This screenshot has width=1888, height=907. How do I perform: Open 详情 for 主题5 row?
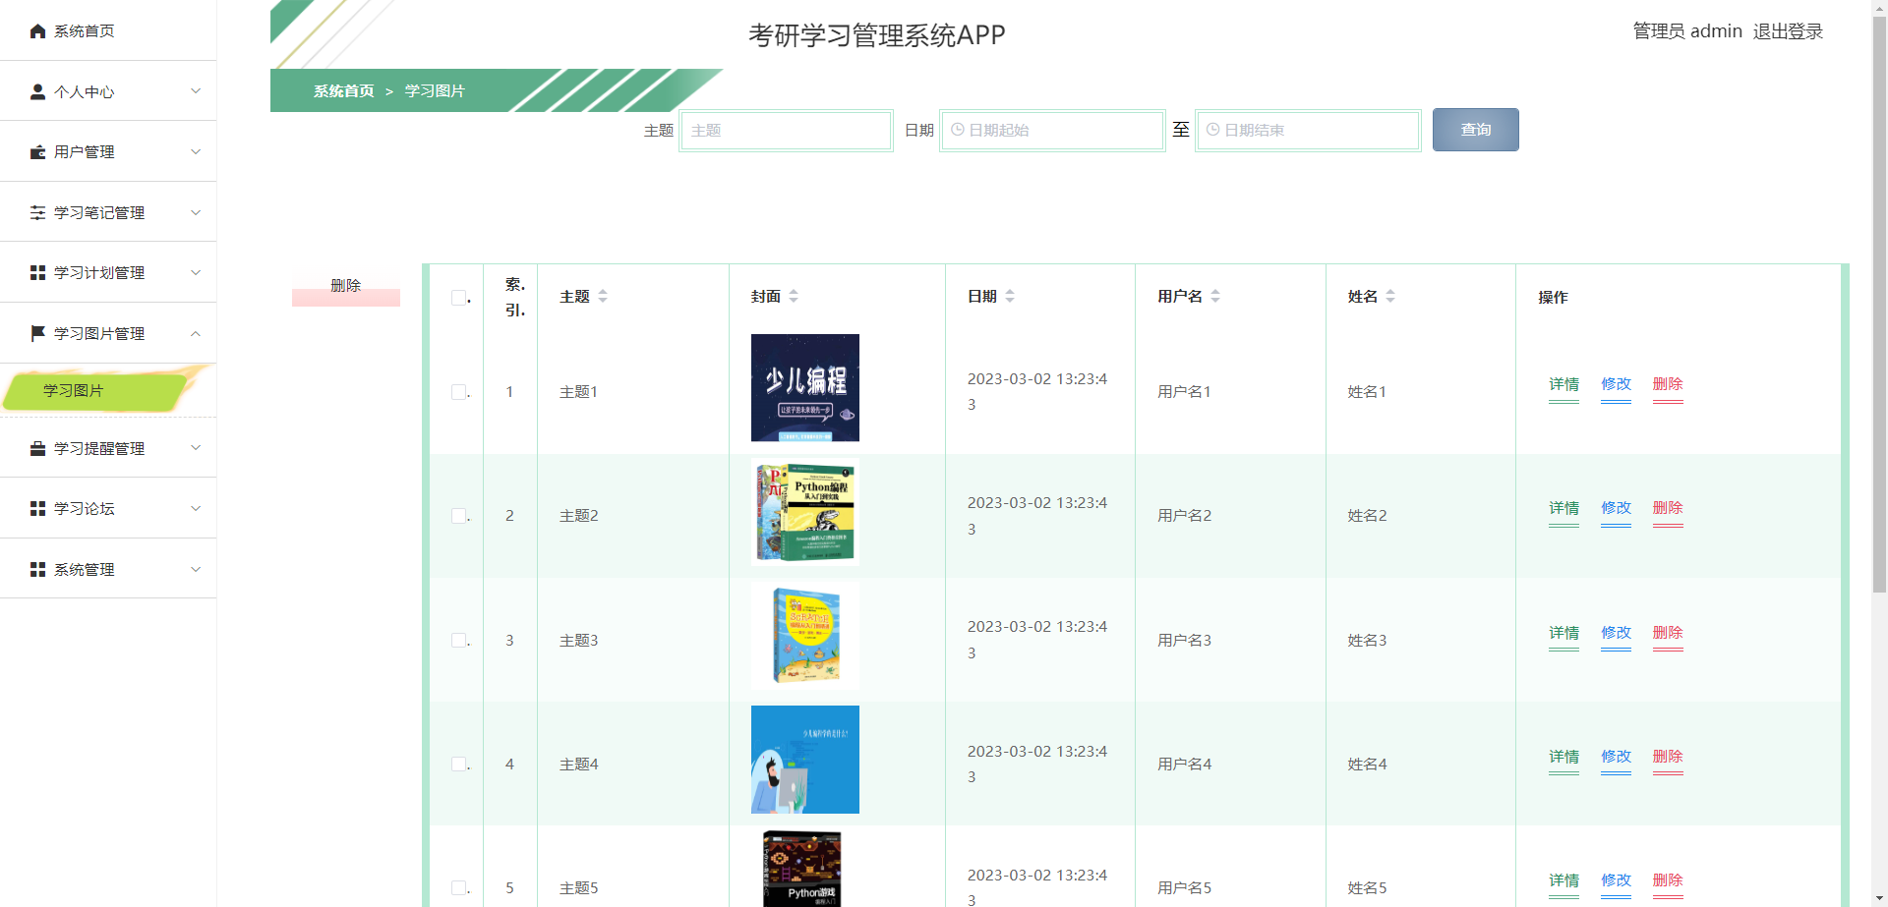click(x=1563, y=880)
